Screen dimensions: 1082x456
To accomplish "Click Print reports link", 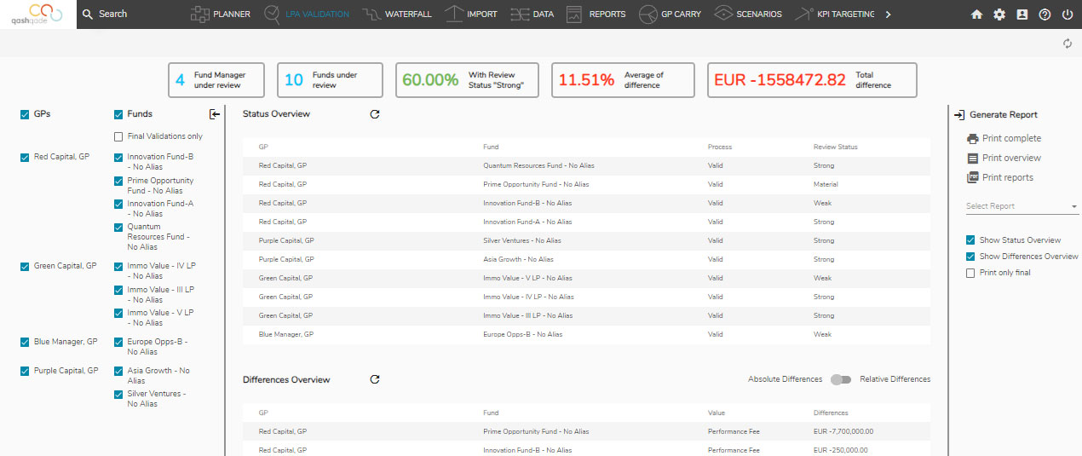I will [1008, 177].
